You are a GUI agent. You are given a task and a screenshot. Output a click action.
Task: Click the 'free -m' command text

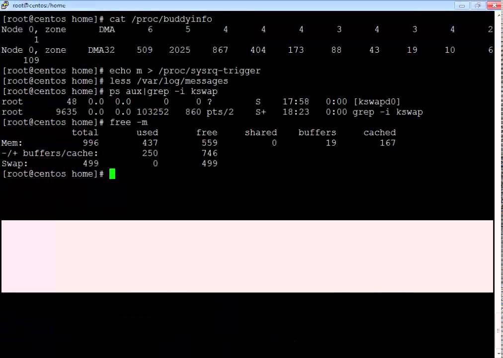[128, 122]
